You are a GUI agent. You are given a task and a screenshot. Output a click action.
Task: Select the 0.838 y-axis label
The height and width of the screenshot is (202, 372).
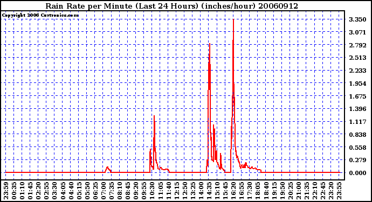click(357, 135)
